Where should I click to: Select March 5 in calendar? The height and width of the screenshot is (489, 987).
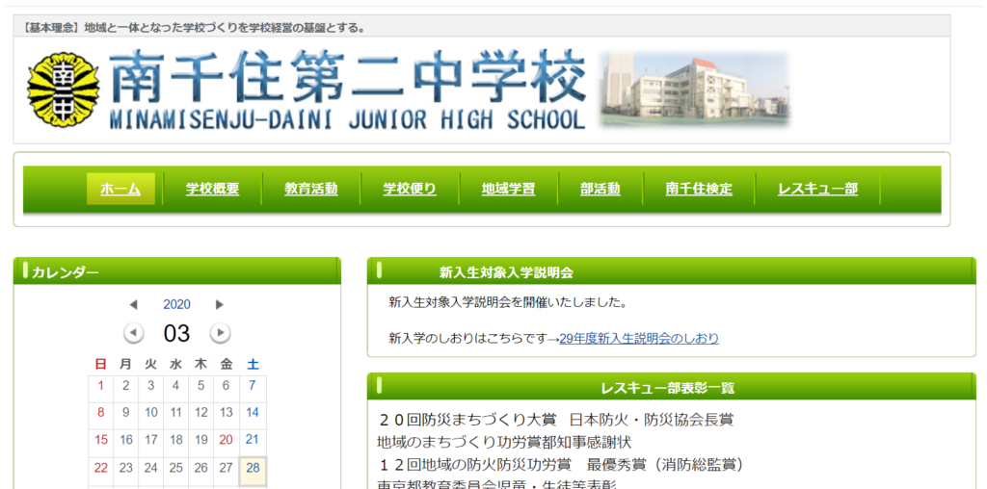point(200,386)
